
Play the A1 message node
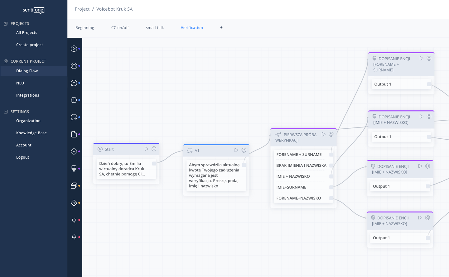236,150
